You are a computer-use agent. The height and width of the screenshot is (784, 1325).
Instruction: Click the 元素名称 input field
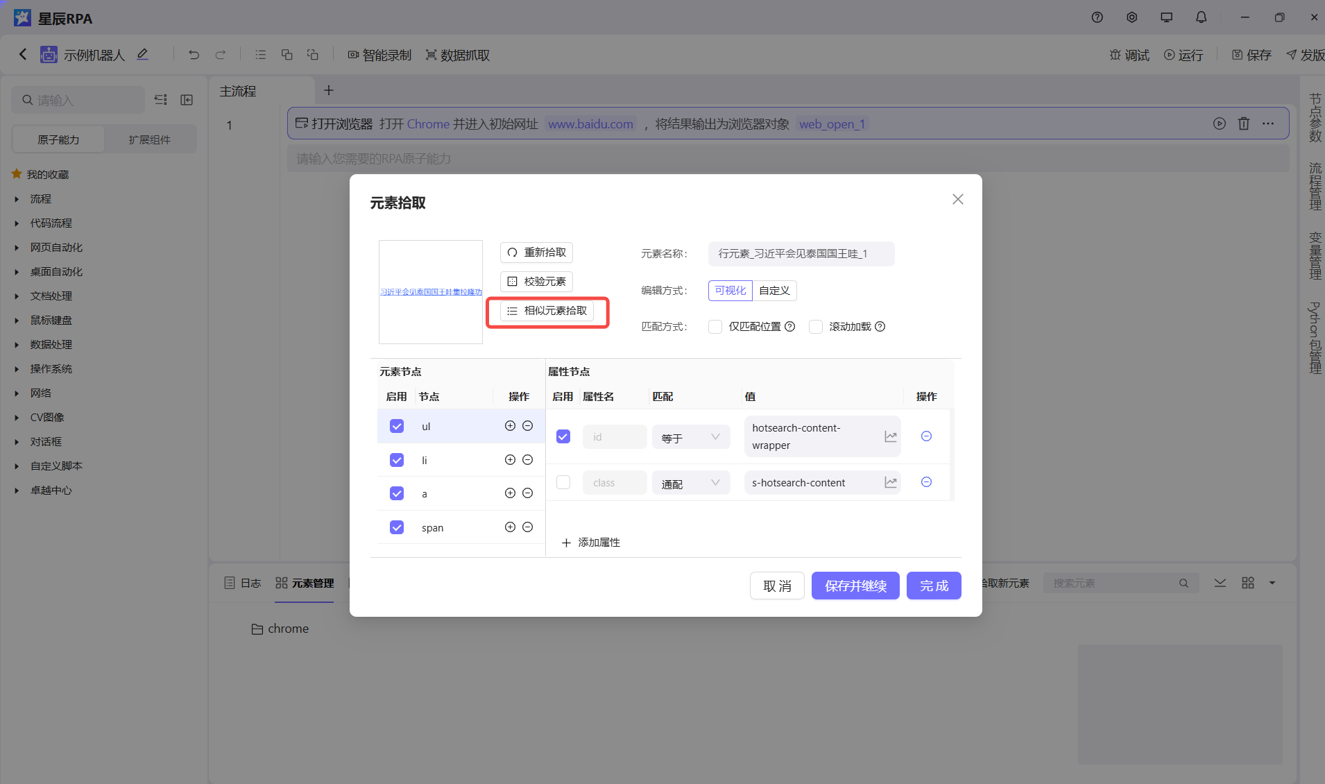[x=801, y=254]
